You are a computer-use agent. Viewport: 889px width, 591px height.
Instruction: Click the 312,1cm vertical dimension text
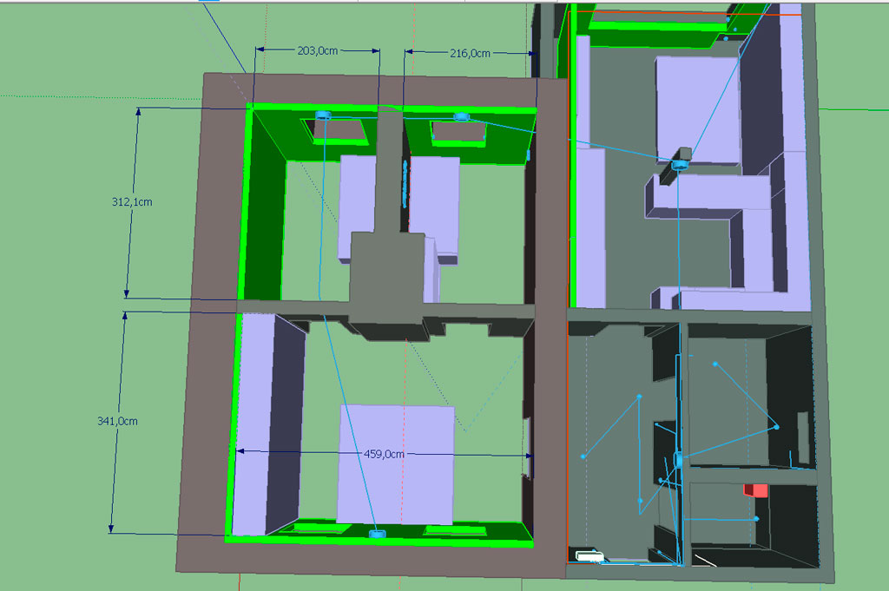click(132, 202)
